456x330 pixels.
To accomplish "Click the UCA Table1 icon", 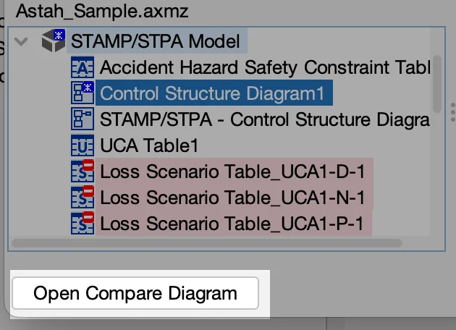I will [83, 145].
